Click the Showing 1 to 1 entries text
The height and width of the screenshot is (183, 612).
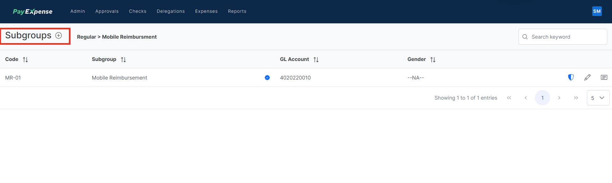pos(466,98)
